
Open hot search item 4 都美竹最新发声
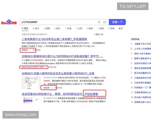pos(142,58)
